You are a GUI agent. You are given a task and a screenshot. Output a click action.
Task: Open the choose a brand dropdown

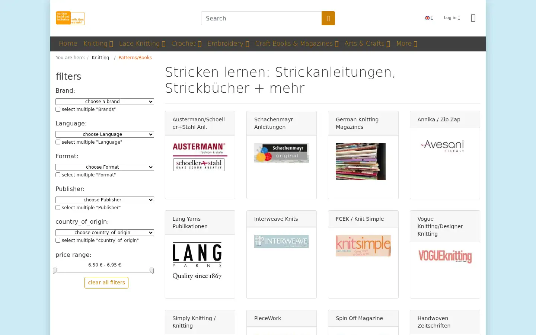point(105,102)
